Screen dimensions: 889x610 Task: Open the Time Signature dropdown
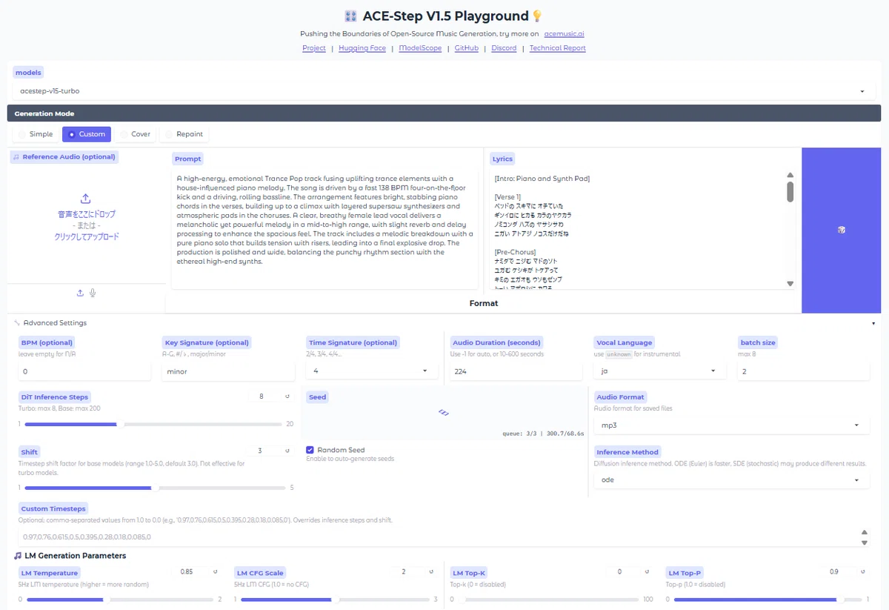click(x=371, y=371)
